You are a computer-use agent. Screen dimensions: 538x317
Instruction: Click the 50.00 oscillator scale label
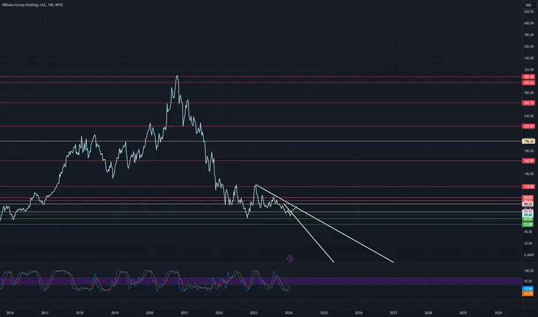click(529, 281)
